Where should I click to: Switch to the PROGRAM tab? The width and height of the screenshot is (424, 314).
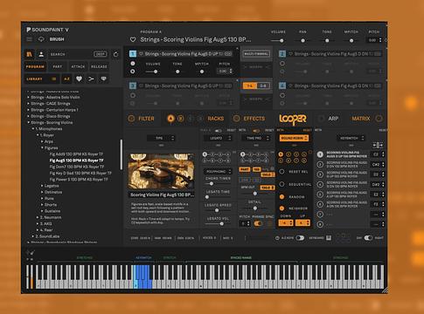click(35, 66)
